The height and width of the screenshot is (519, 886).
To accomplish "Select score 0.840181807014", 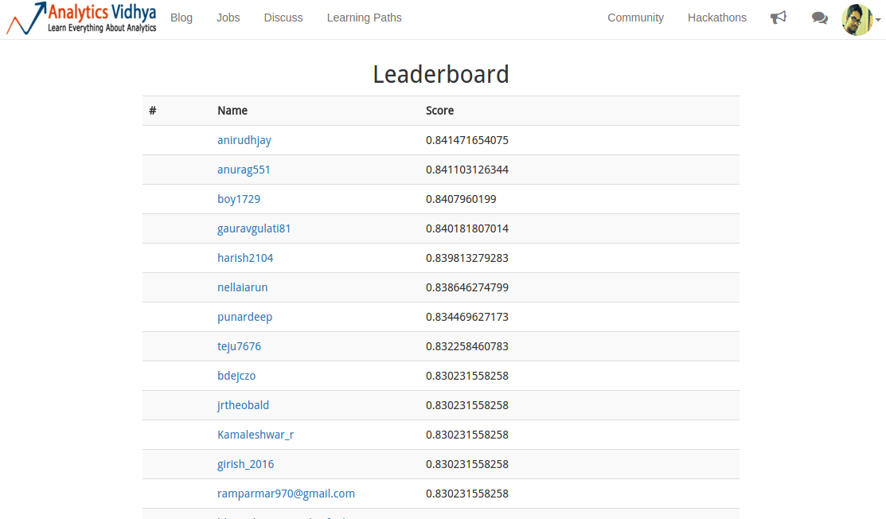I will coord(467,228).
